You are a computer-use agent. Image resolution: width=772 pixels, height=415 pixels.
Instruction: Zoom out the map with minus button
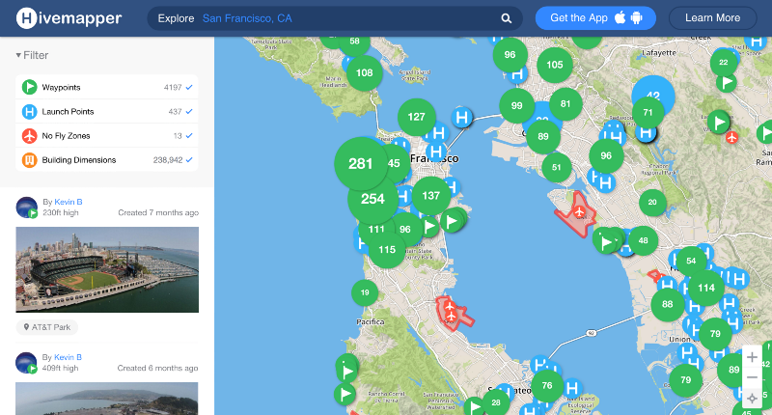(752, 377)
